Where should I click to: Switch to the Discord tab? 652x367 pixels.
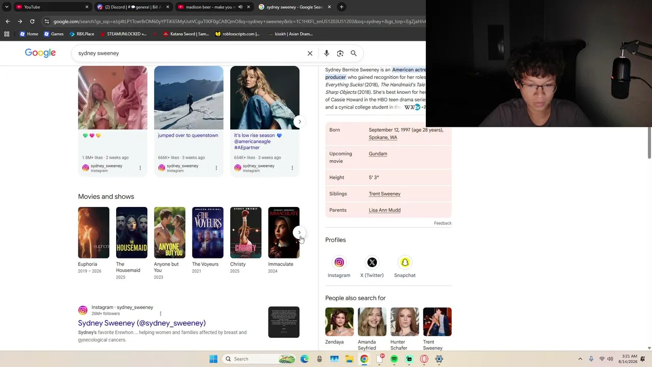(133, 7)
